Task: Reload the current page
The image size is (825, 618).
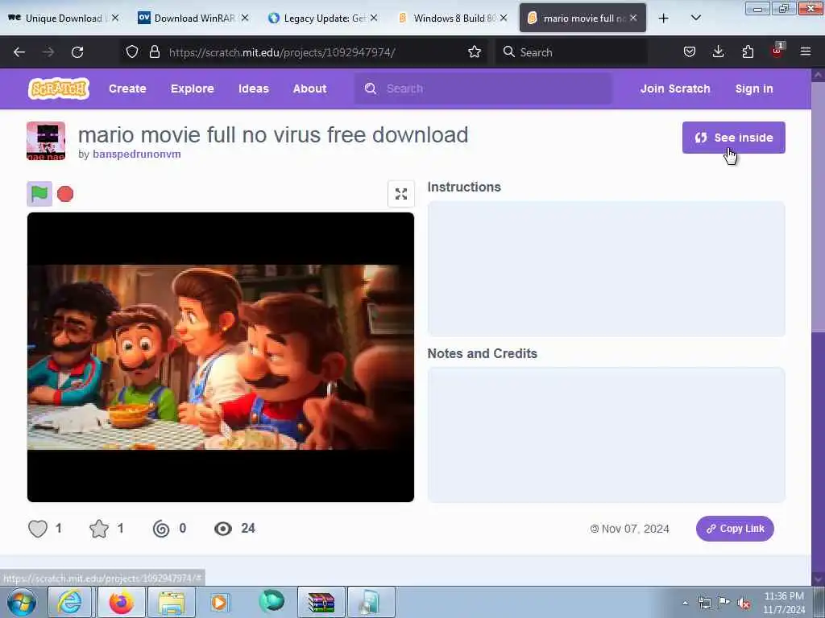Action: [77, 52]
